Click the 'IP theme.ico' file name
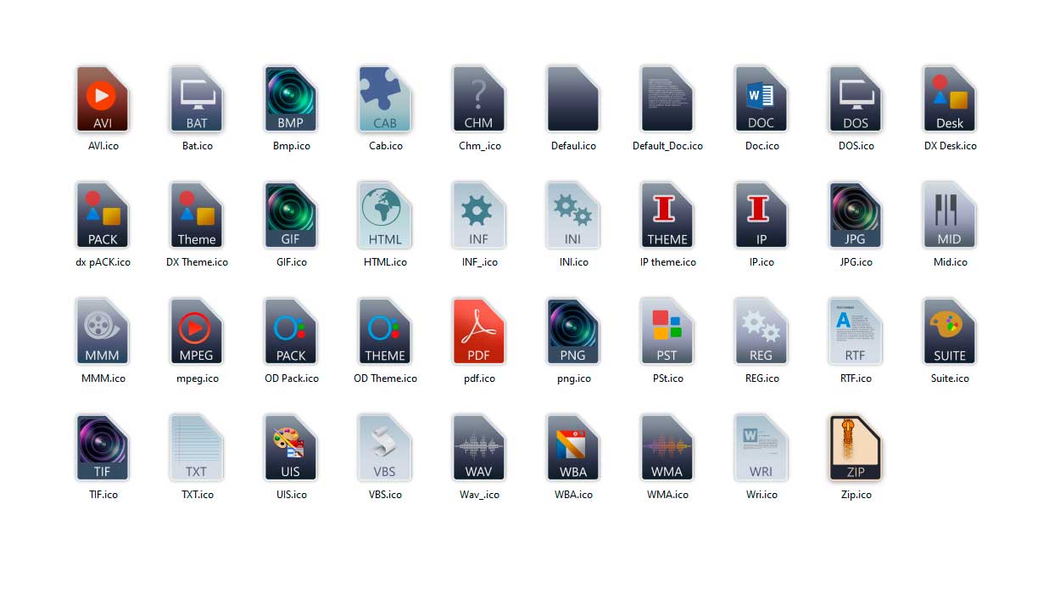Screen dimensions: 1043x611 pyautogui.click(x=667, y=262)
